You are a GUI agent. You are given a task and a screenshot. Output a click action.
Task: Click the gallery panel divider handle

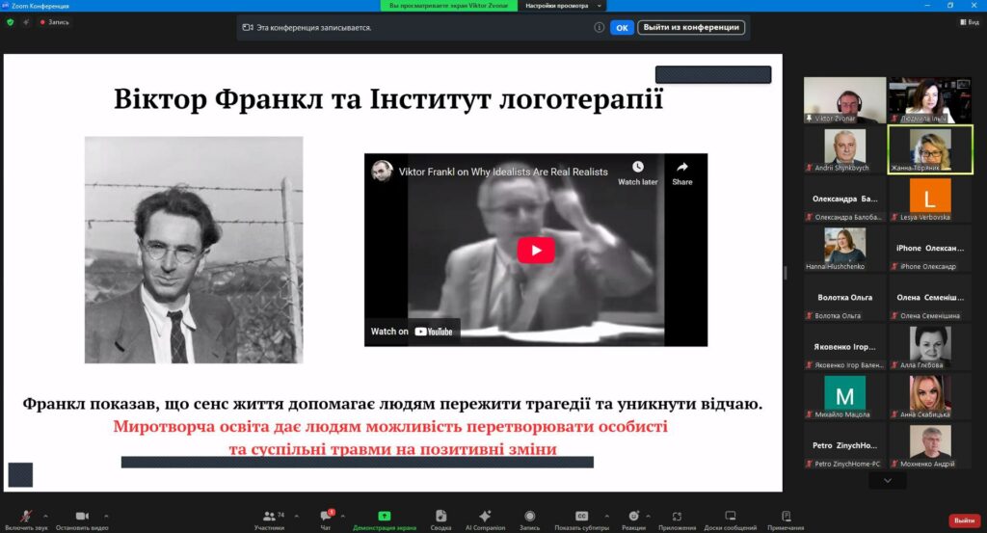pos(785,273)
